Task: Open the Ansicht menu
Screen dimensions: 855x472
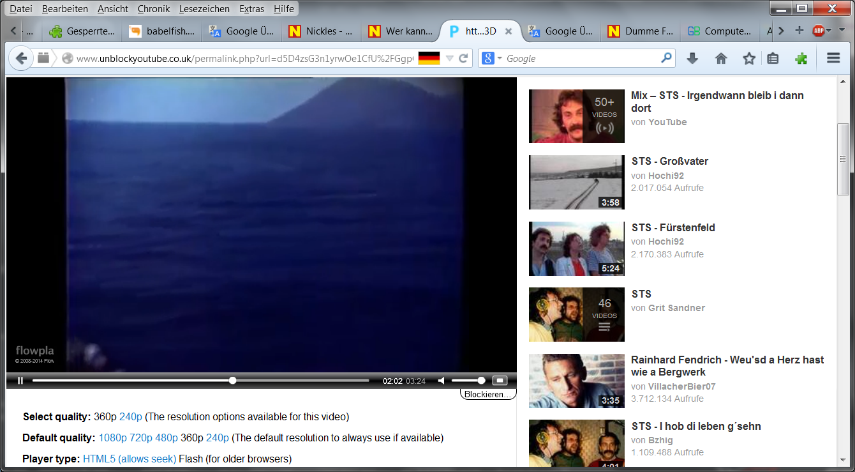Action: pos(113,9)
